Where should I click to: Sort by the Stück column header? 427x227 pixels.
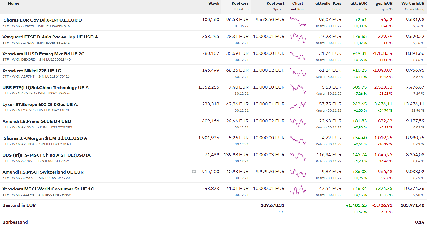(214, 4)
